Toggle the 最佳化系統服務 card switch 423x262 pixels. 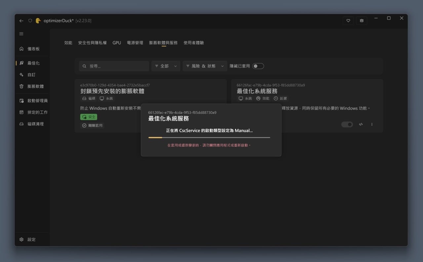(347, 124)
